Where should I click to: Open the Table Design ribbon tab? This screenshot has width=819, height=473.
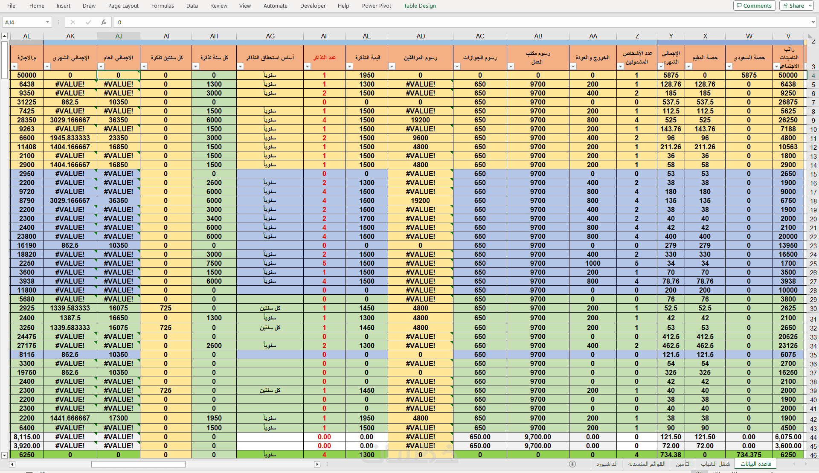[420, 6]
